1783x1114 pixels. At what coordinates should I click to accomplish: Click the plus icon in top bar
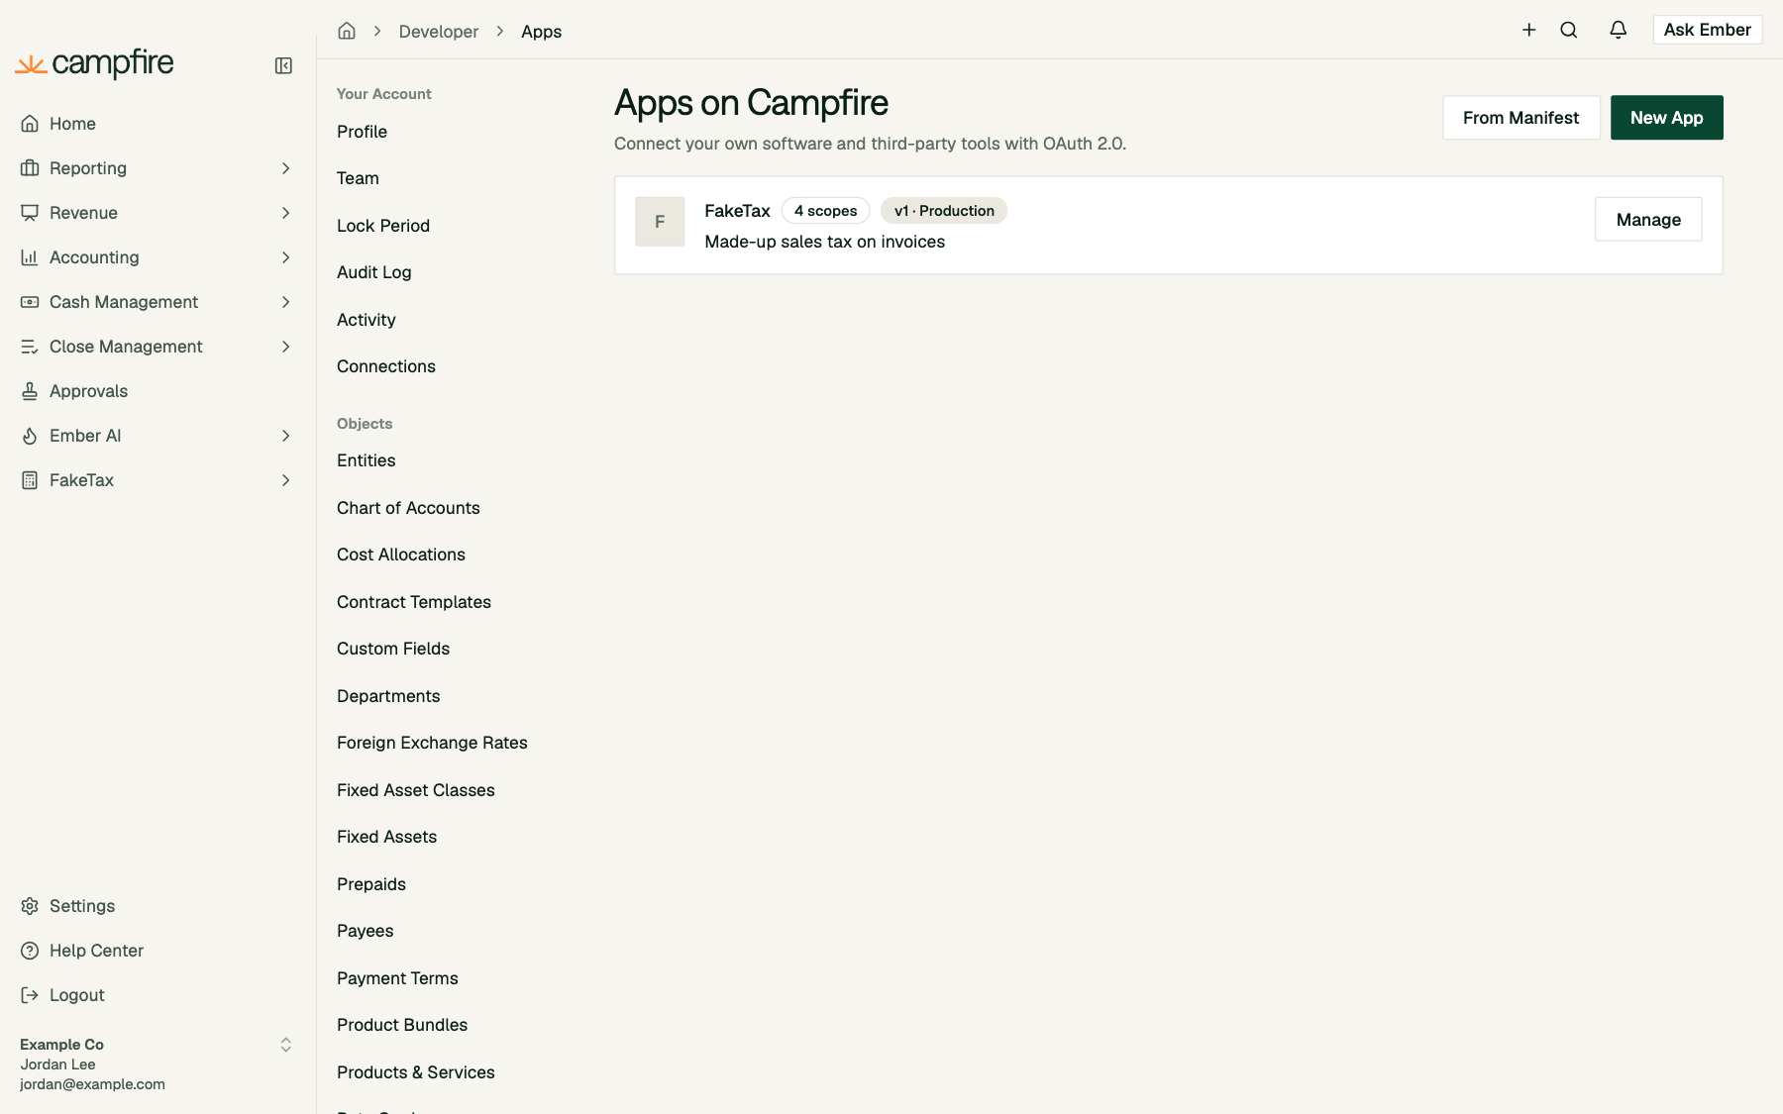pos(1529,30)
